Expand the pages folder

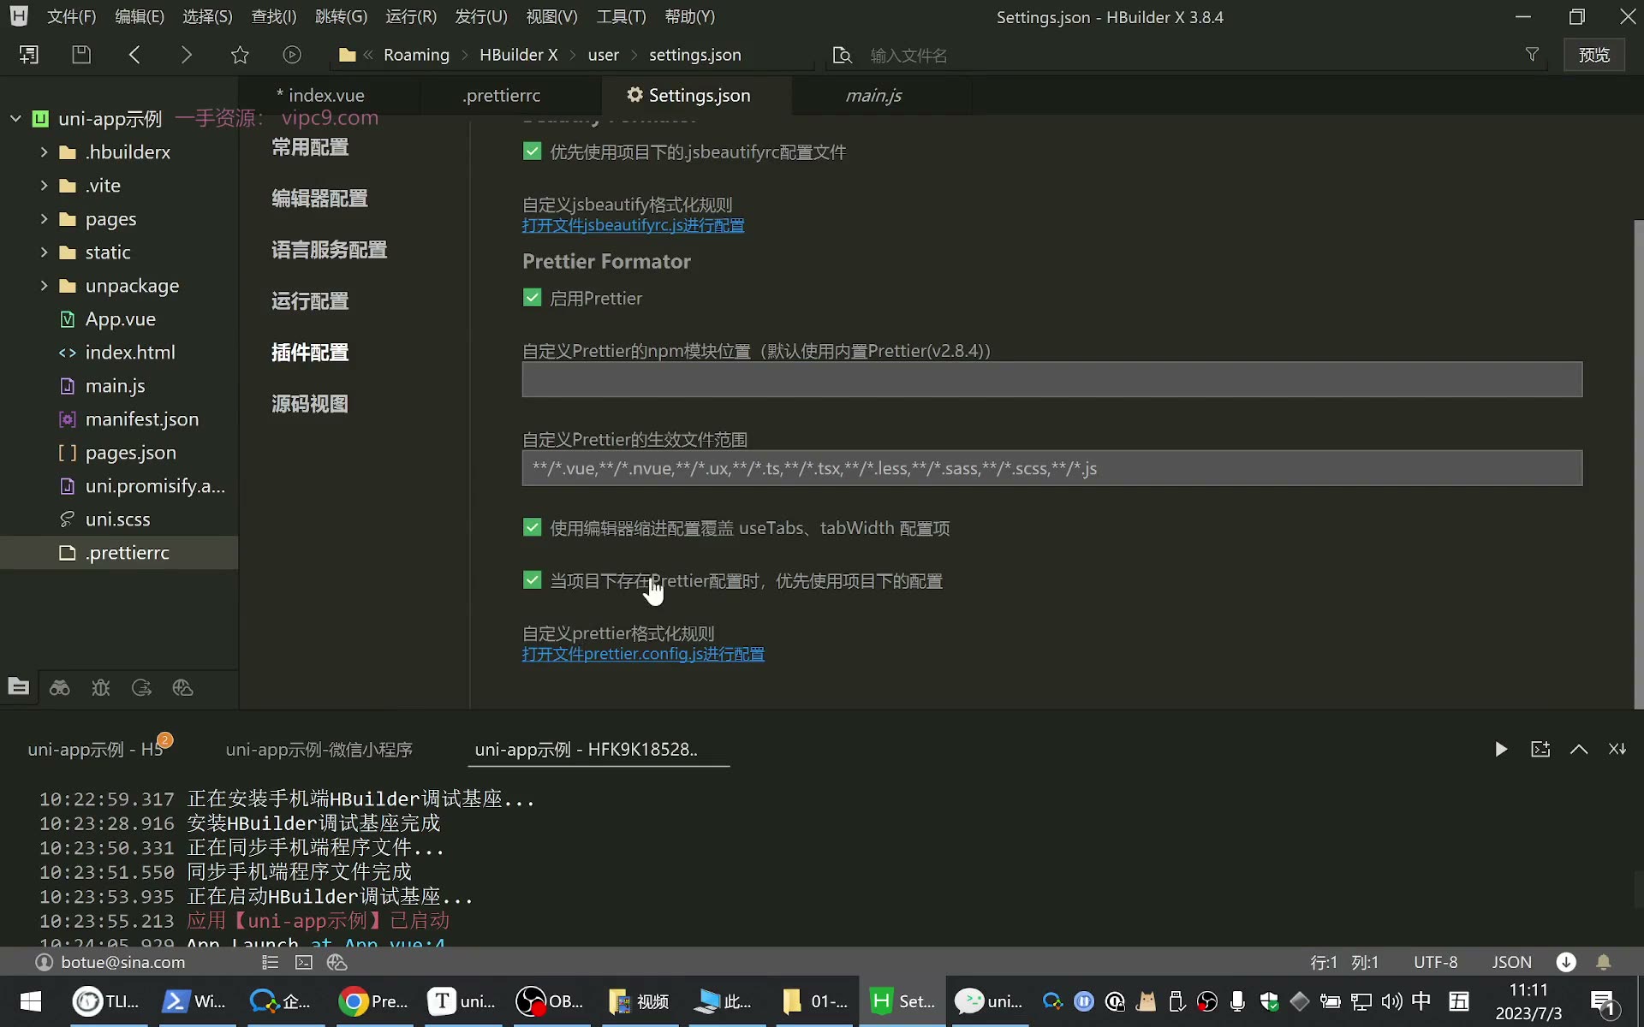[44, 219]
